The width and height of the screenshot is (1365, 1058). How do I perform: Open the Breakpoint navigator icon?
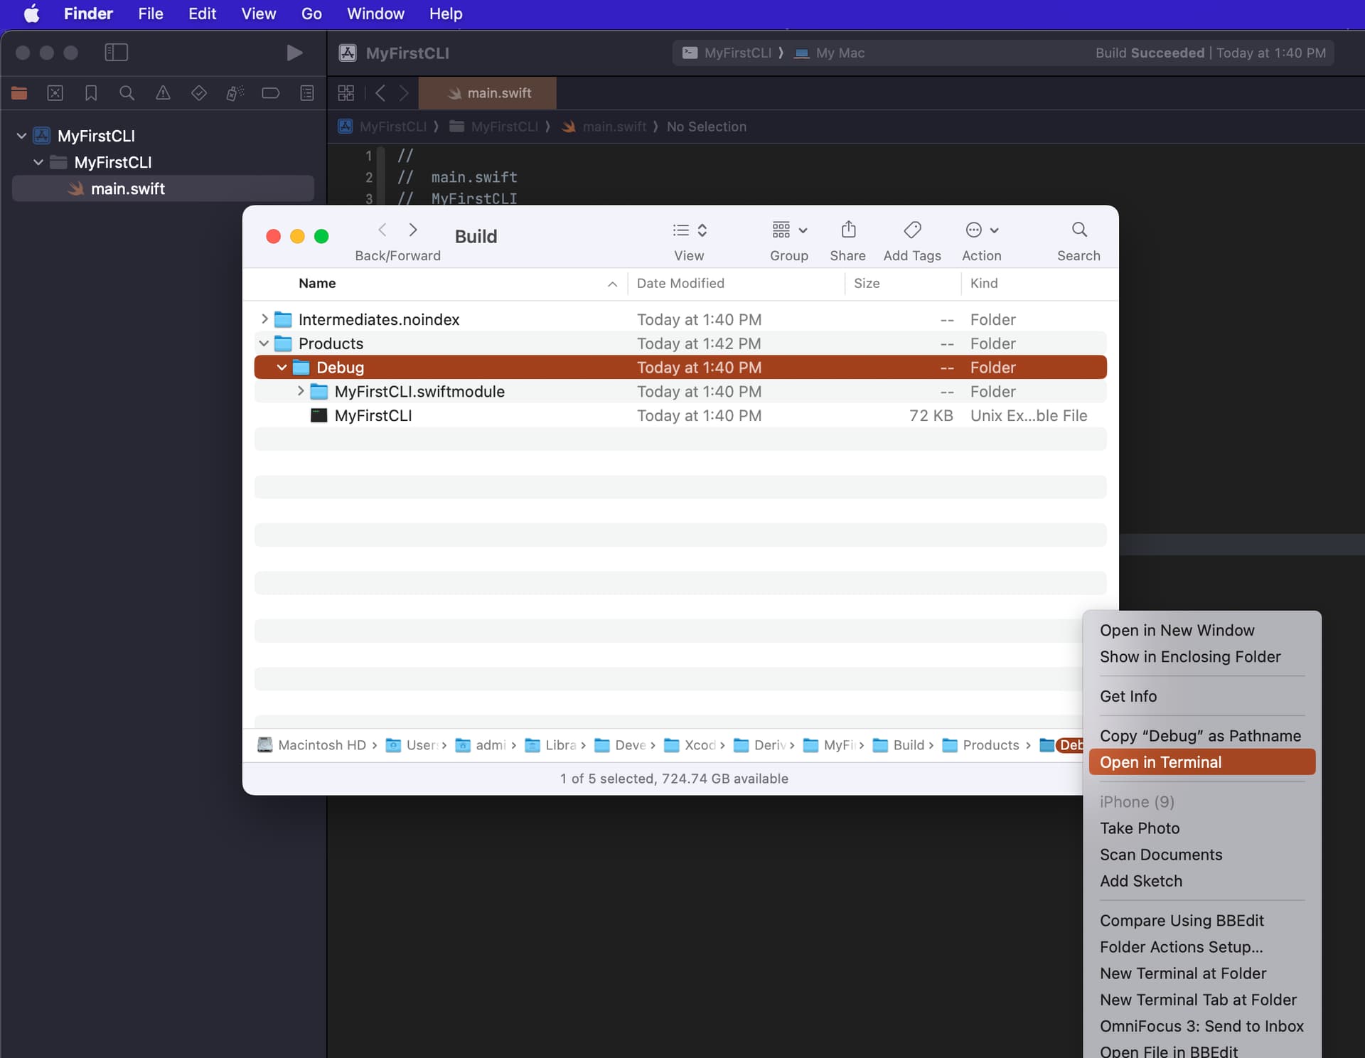coord(270,93)
